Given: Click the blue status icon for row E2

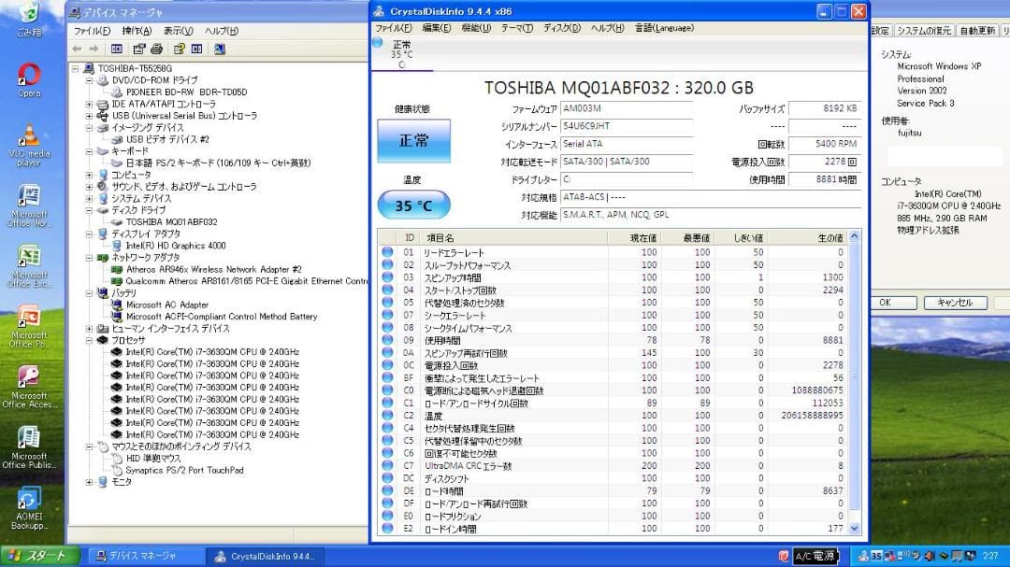Looking at the screenshot, I should 387,529.
